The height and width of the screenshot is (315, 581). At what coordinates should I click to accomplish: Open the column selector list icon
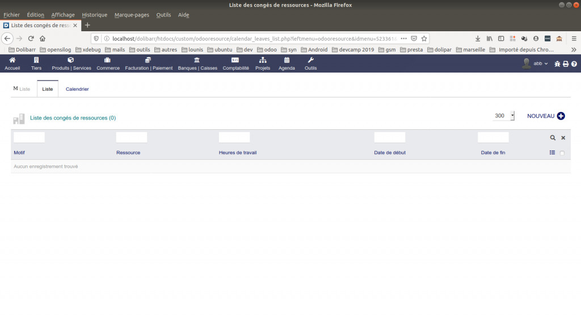[553, 152]
